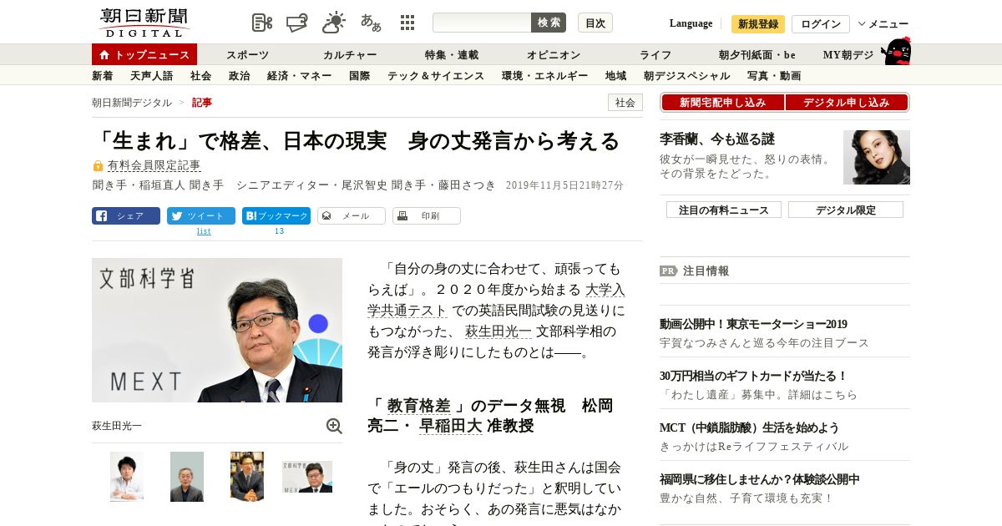Click the search text field
The width and height of the screenshot is (1002, 526).
click(482, 23)
